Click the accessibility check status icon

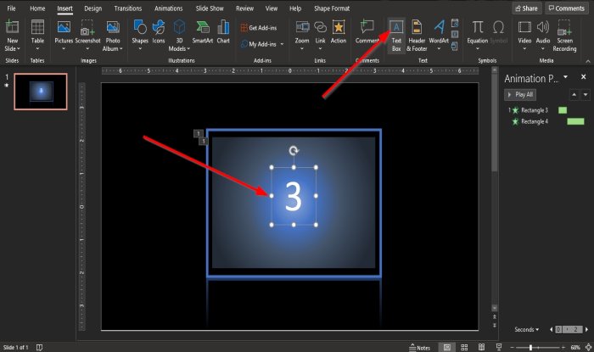(x=39, y=348)
